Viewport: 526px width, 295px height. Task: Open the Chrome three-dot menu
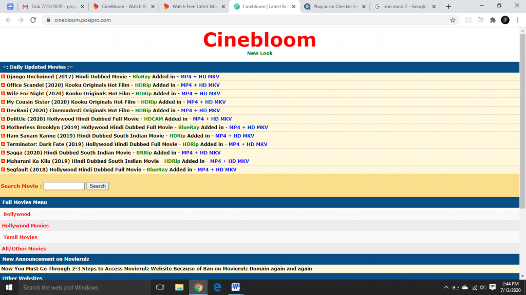point(518,20)
